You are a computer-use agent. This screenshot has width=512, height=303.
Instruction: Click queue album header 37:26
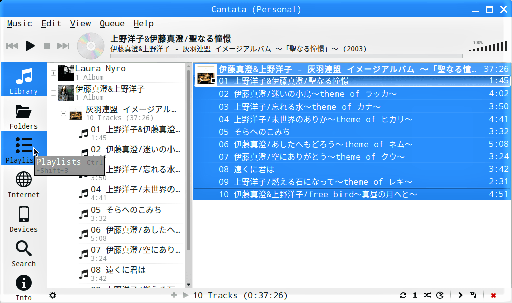(352, 69)
